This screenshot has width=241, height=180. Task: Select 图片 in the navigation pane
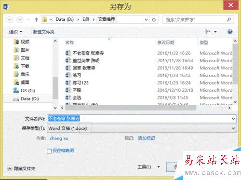pos(22,50)
